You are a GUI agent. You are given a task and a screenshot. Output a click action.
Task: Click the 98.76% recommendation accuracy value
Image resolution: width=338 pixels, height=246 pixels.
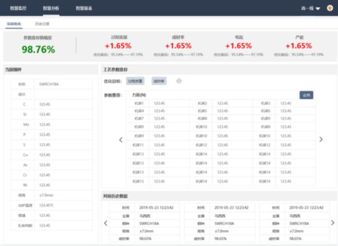(x=38, y=49)
